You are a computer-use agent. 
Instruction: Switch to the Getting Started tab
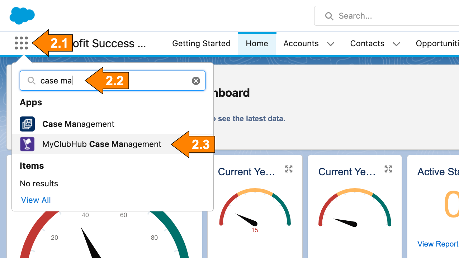click(201, 43)
